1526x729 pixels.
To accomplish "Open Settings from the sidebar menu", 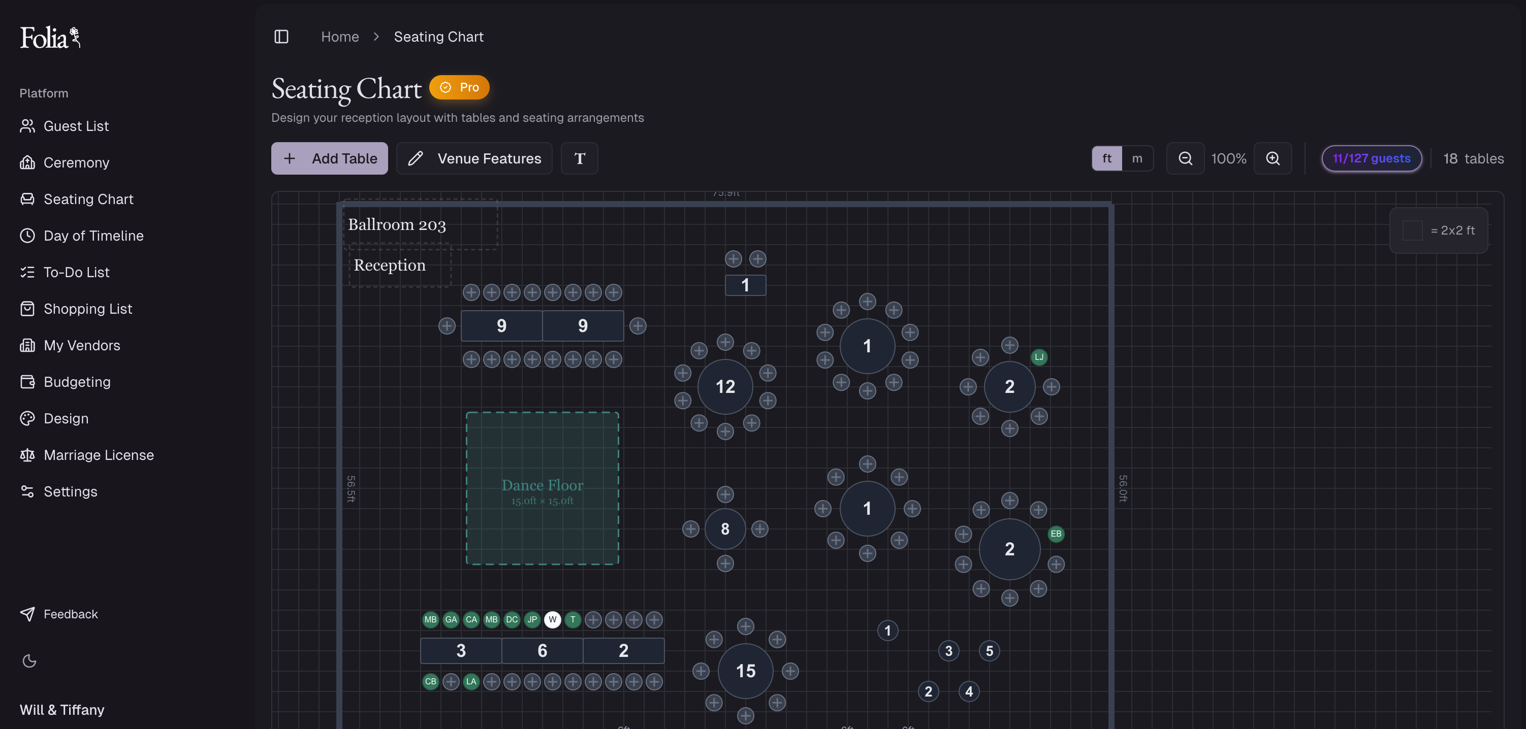I will tap(71, 491).
